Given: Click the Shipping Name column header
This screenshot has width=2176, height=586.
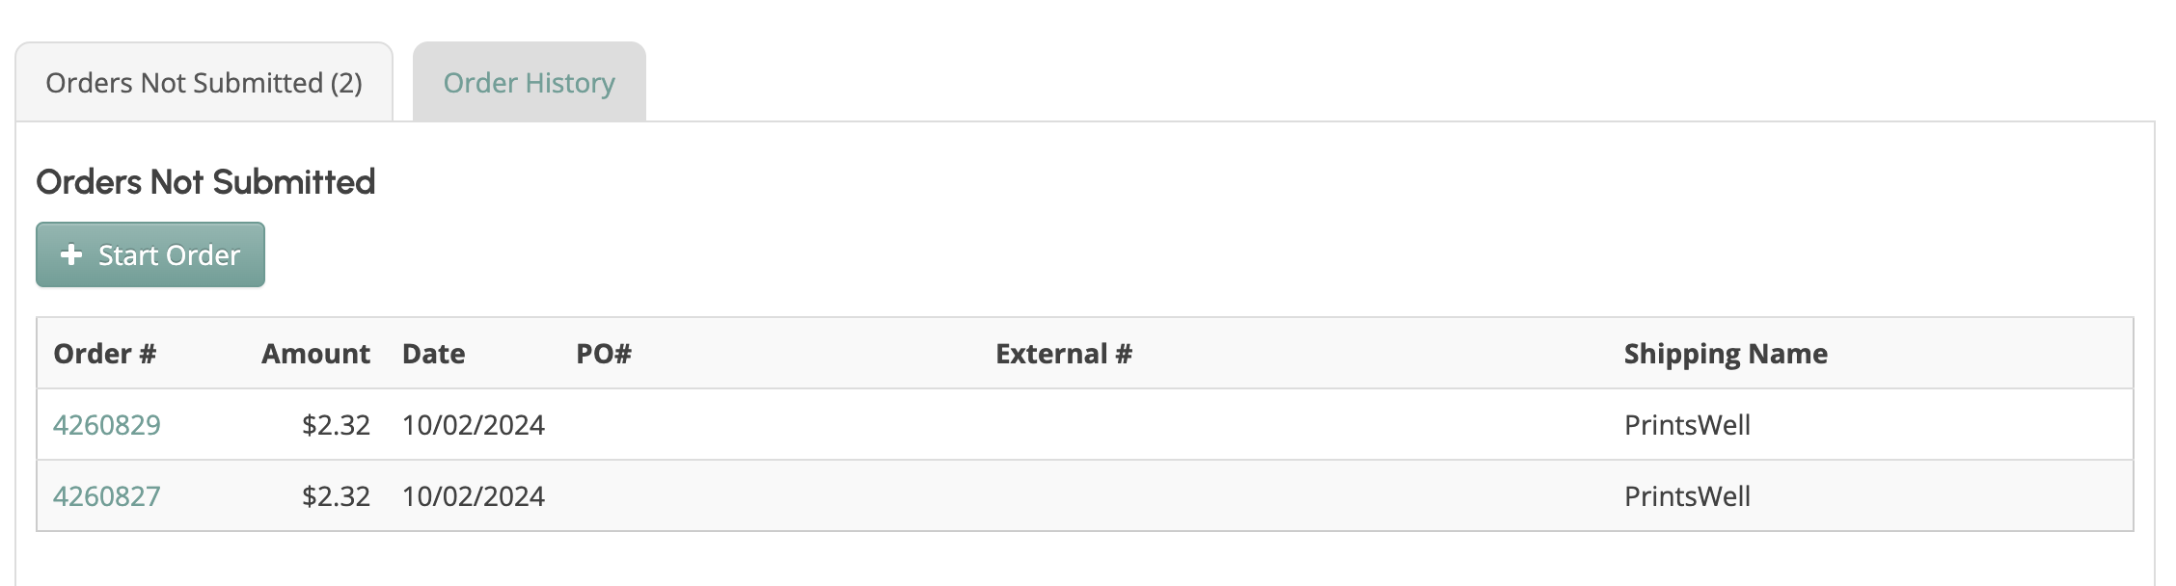Looking at the screenshot, I should pyautogui.click(x=1725, y=354).
